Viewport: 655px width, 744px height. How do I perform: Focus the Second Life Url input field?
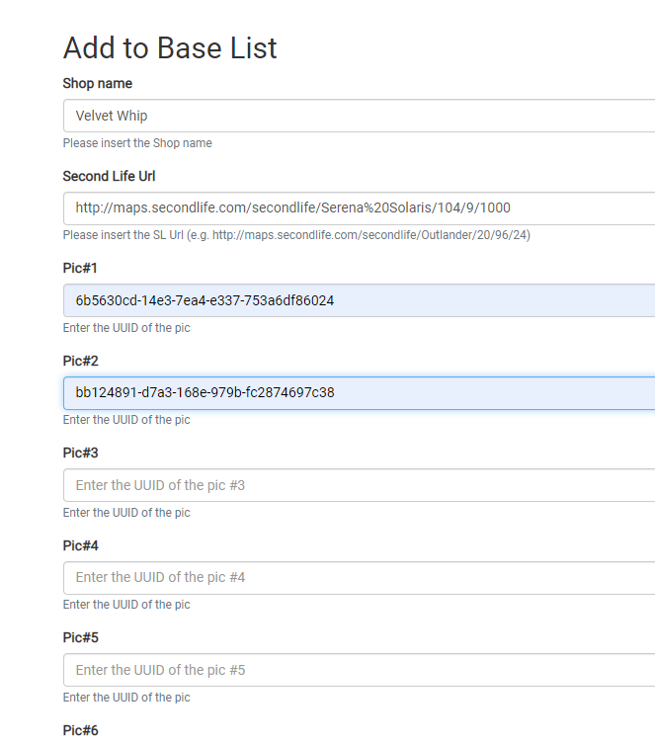[358, 207]
